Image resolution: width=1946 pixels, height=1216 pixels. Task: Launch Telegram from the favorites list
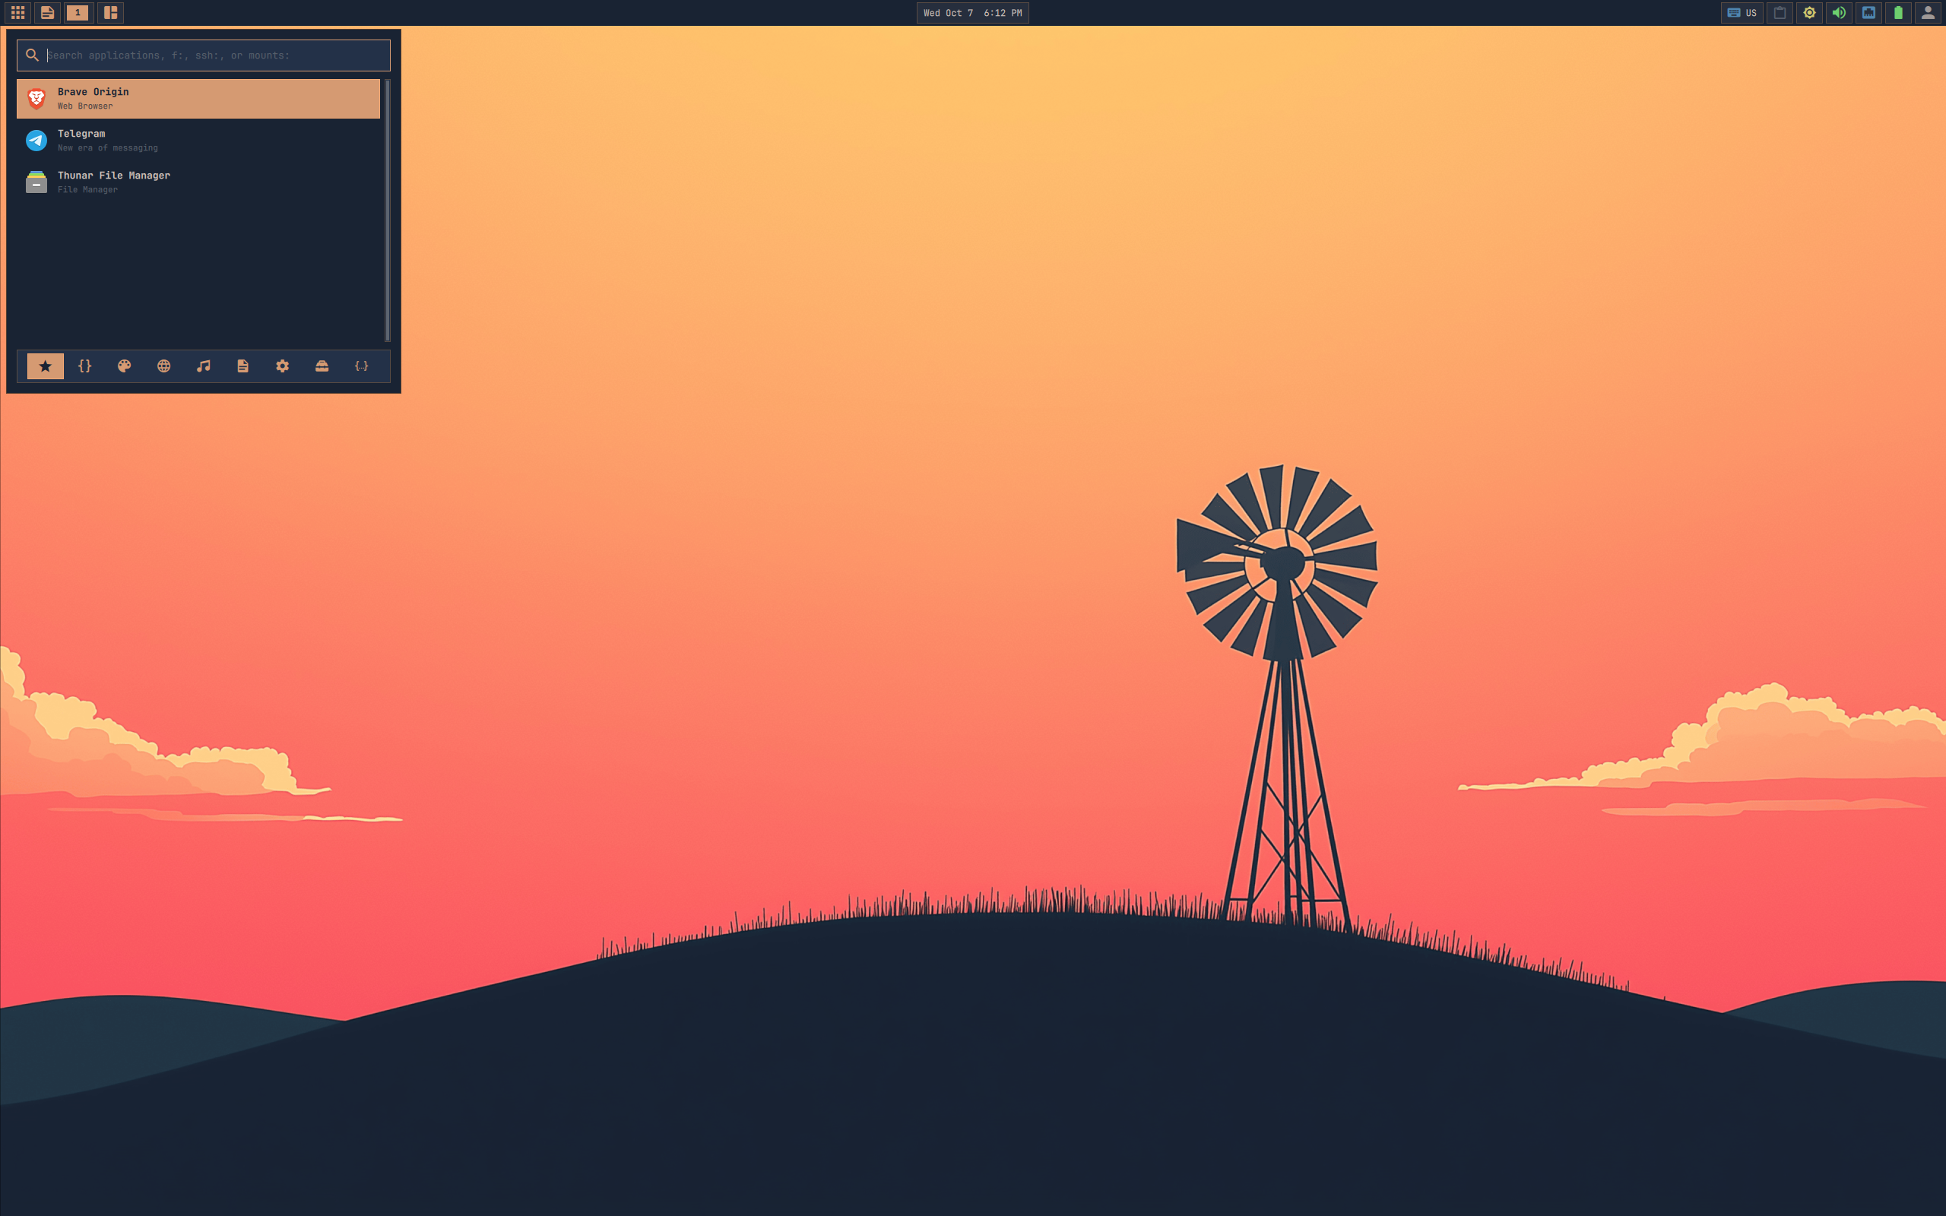point(198,140)
